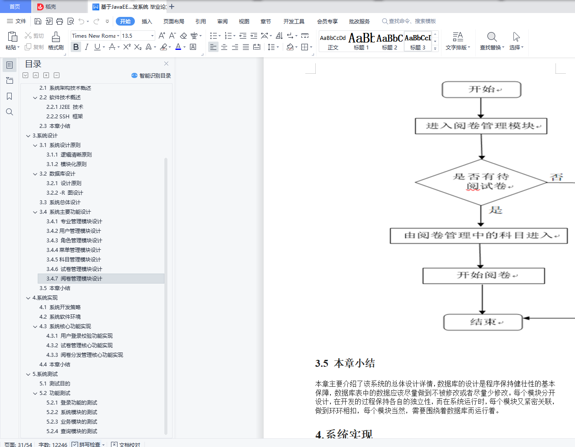575x447 pixels.
Task: Click the Align Right icon
Action: click(x=235, y=47)
